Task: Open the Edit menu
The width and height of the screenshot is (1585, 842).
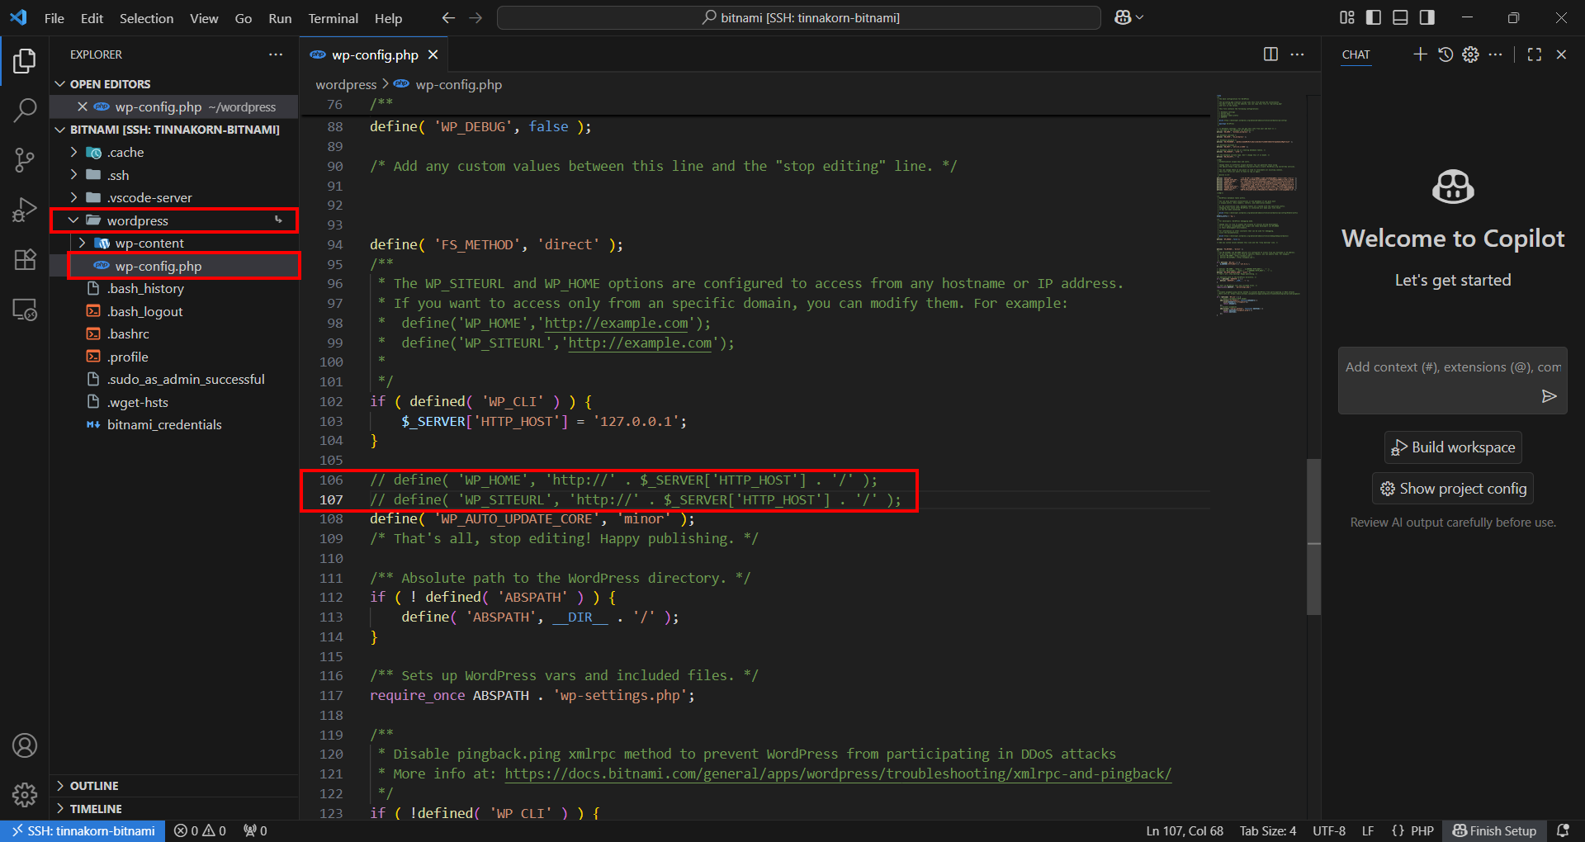Action: click(92, 18)
